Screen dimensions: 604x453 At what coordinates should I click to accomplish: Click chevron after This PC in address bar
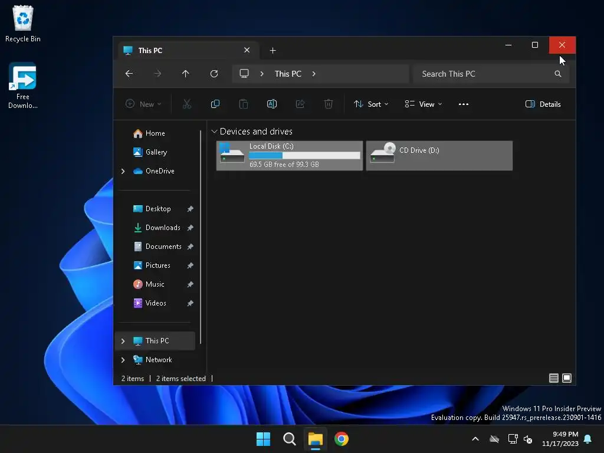pyautogui.click(x=314, y=74)
